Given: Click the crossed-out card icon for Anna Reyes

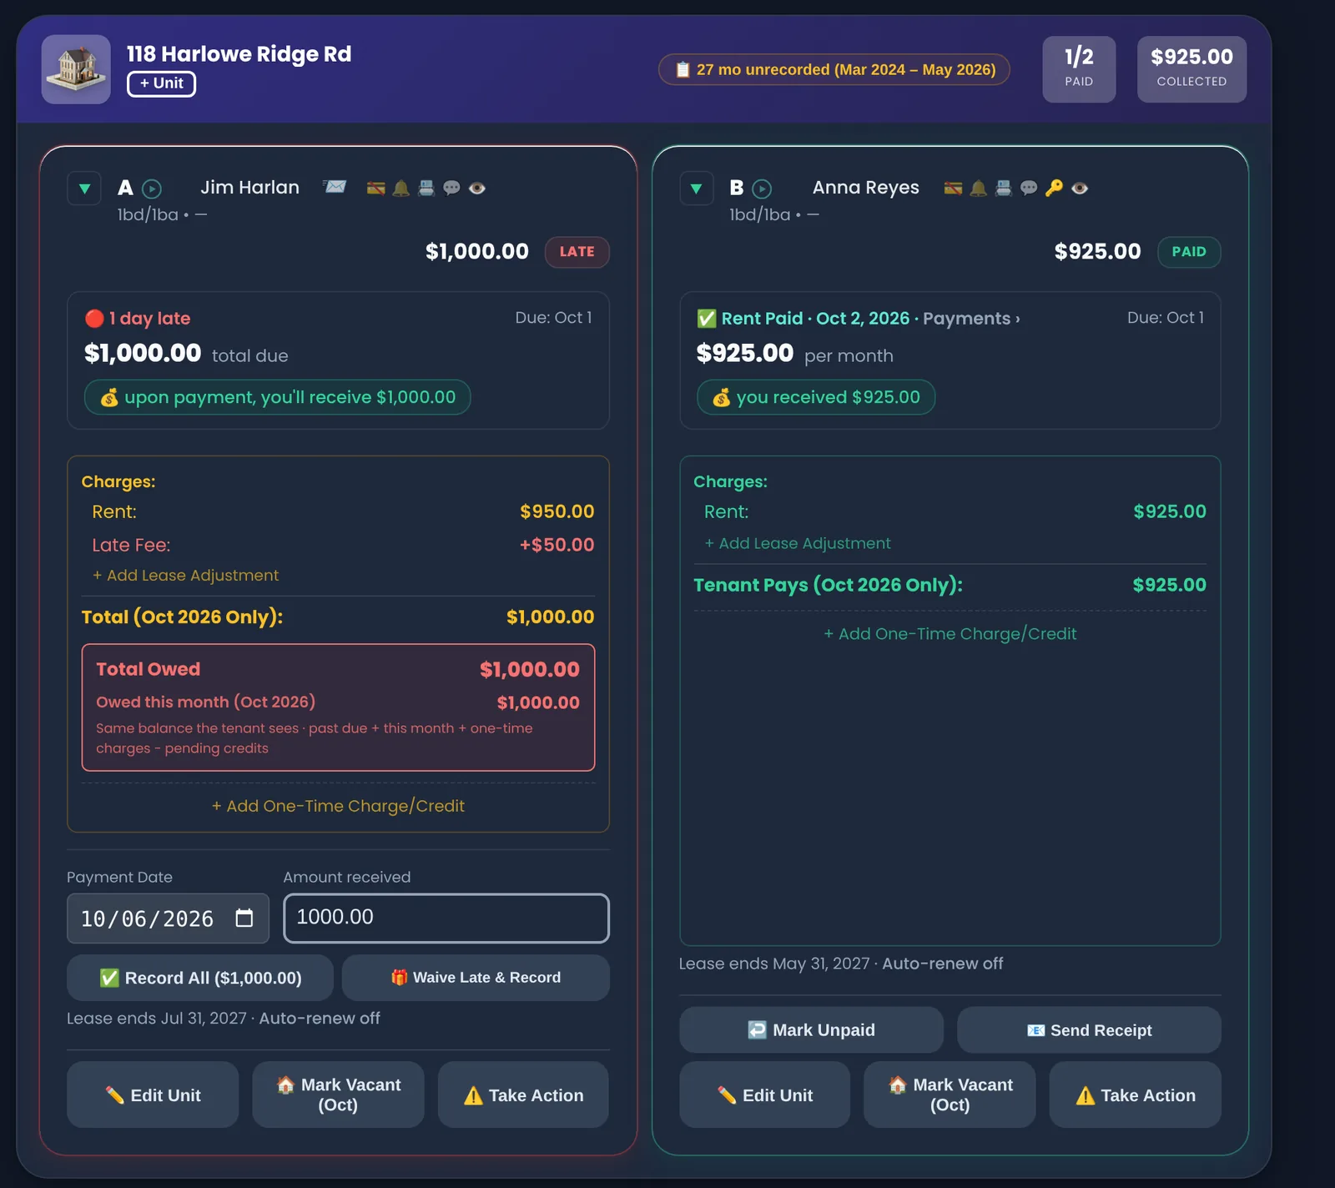Looking at the screenshot, I should point(953,189).
